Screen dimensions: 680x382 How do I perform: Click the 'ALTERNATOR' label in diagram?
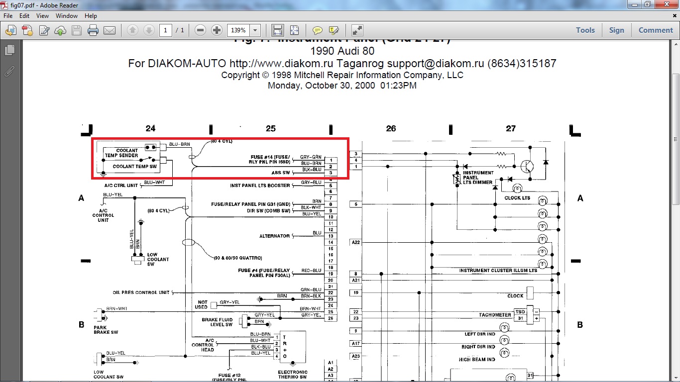coord(275,236)
